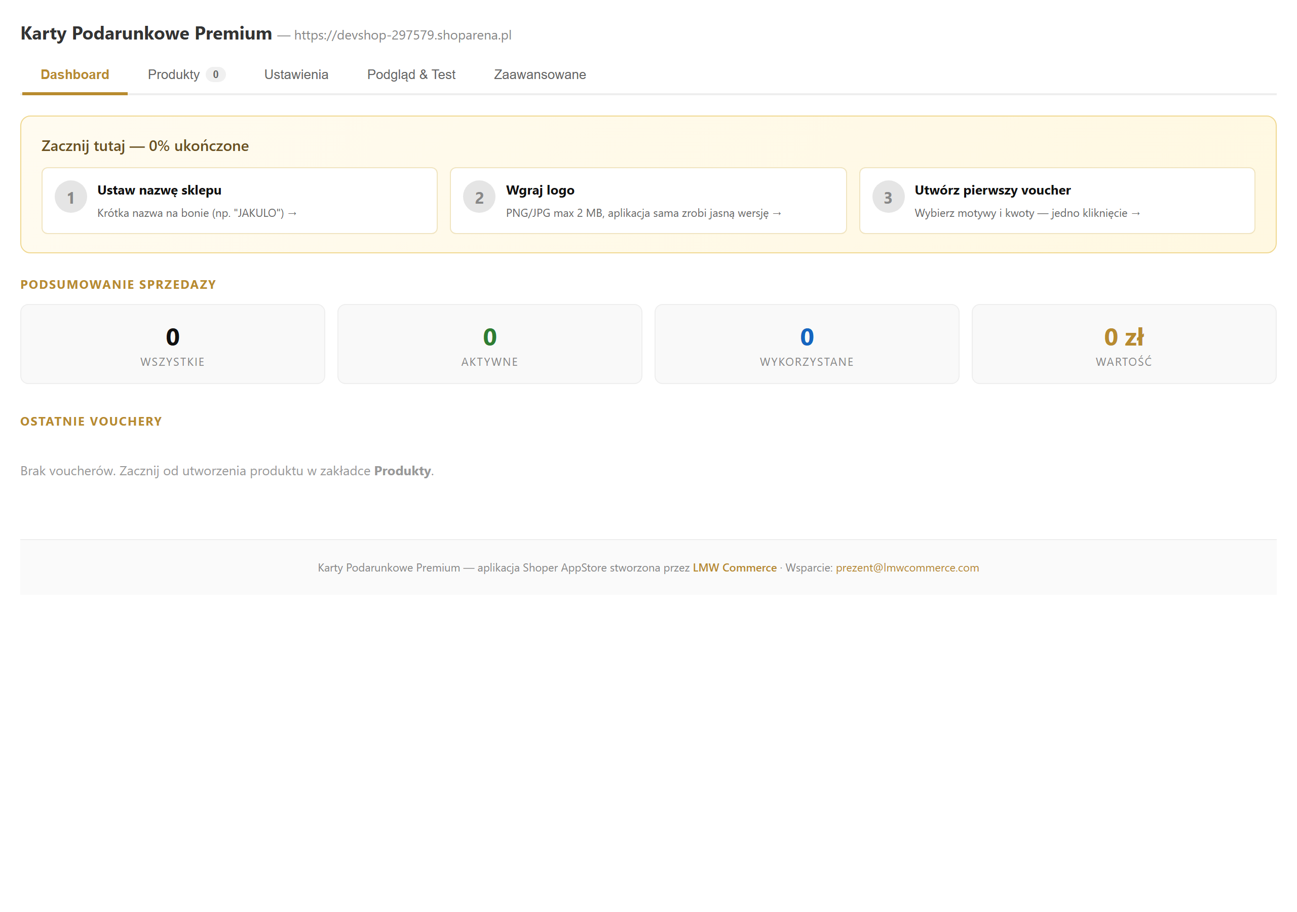The height and width of the screenshot is (912, 1297).
Task: Open the 'Wgraj logo' onboarding card
Action: [x=648, y=201]
